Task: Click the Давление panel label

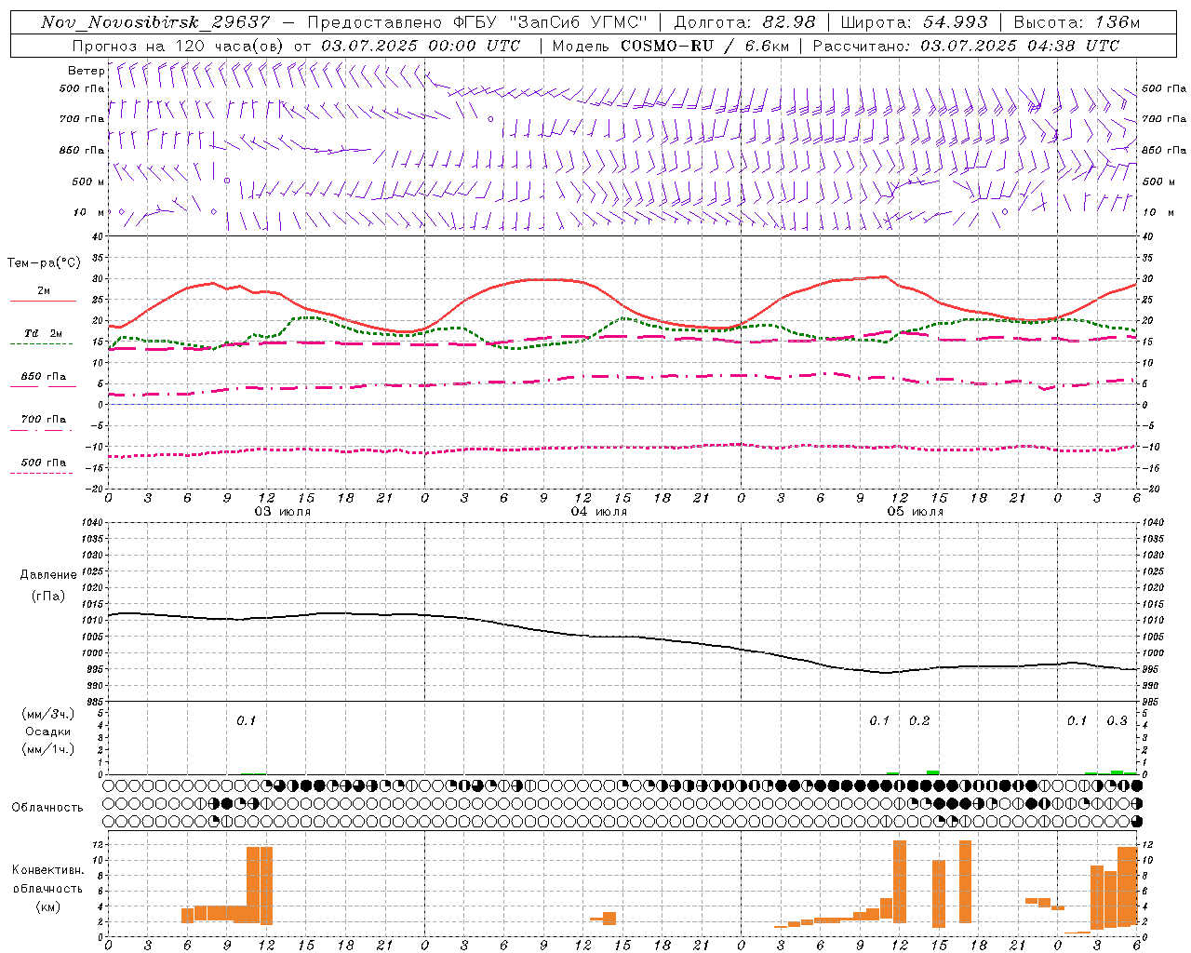Action: click(48, 575)
